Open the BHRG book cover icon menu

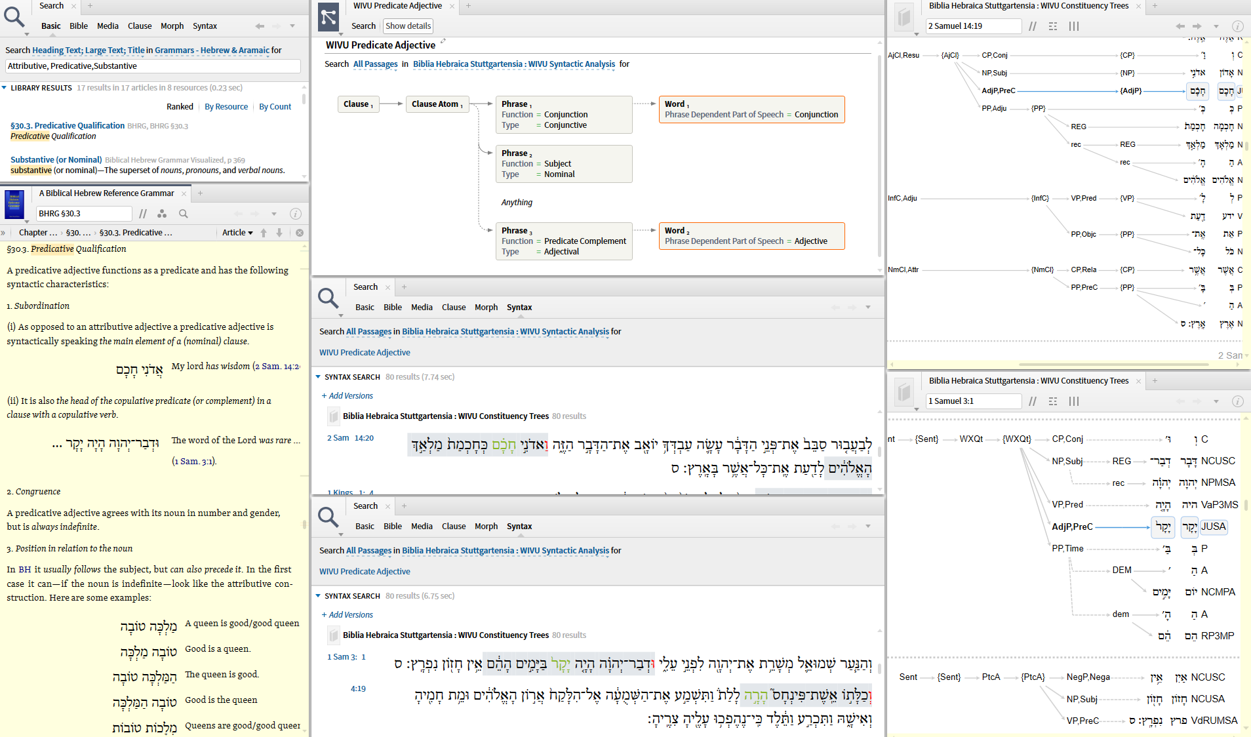click(x=14, y=205)
